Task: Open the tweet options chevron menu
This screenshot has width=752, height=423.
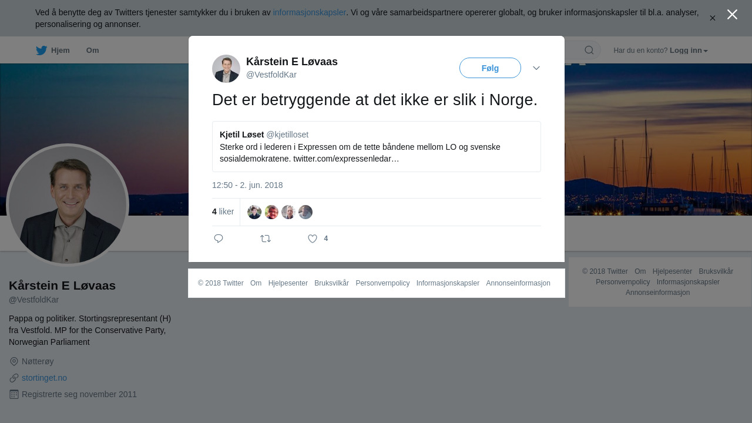Action: click(x=536, y=68)
